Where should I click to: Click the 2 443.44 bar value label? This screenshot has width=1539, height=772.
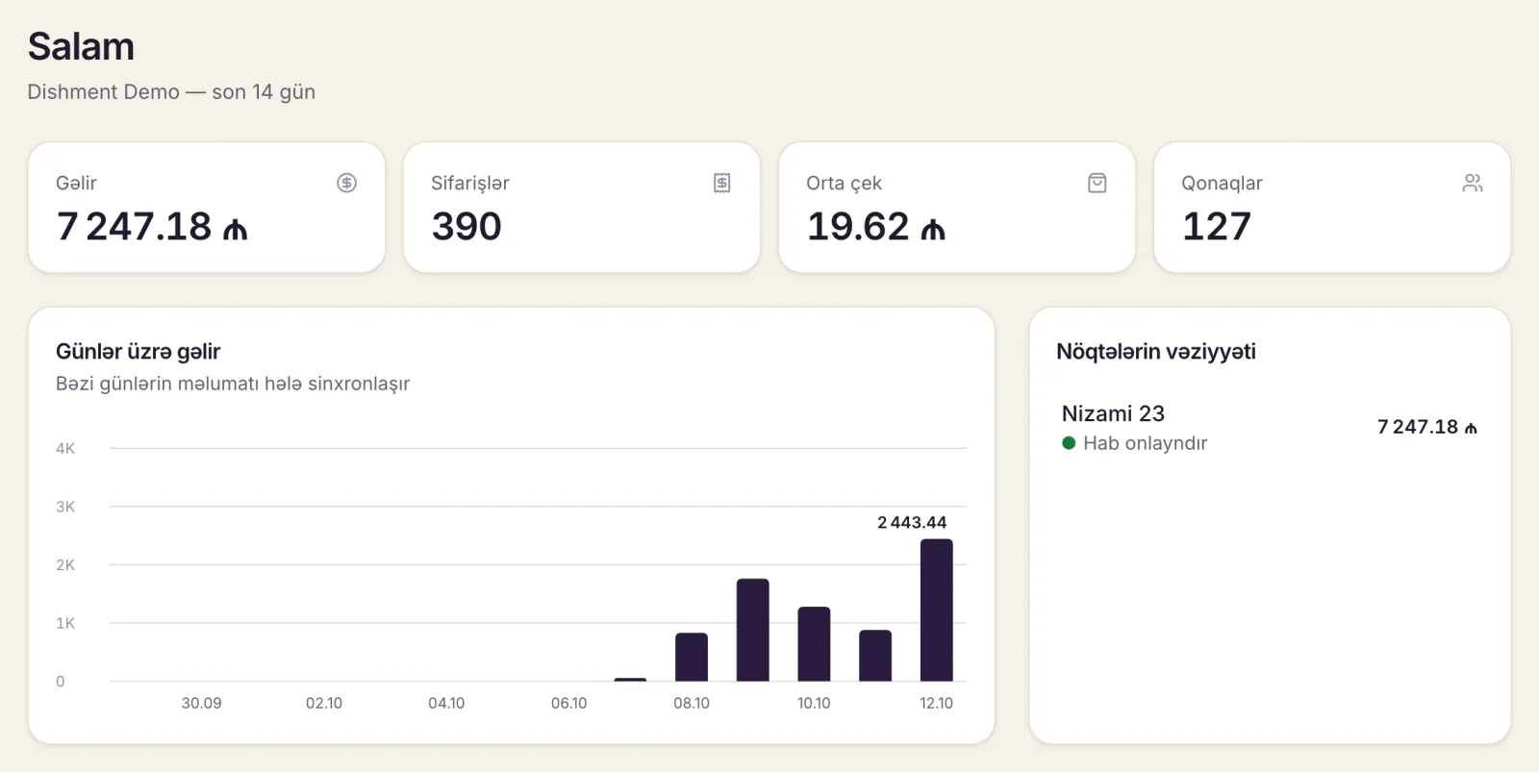[912, 523]
